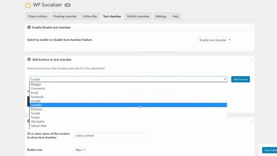Screen dimensions: 277x156
Task: Choose Email from the dropdown list
Action: tap(128, 93)
